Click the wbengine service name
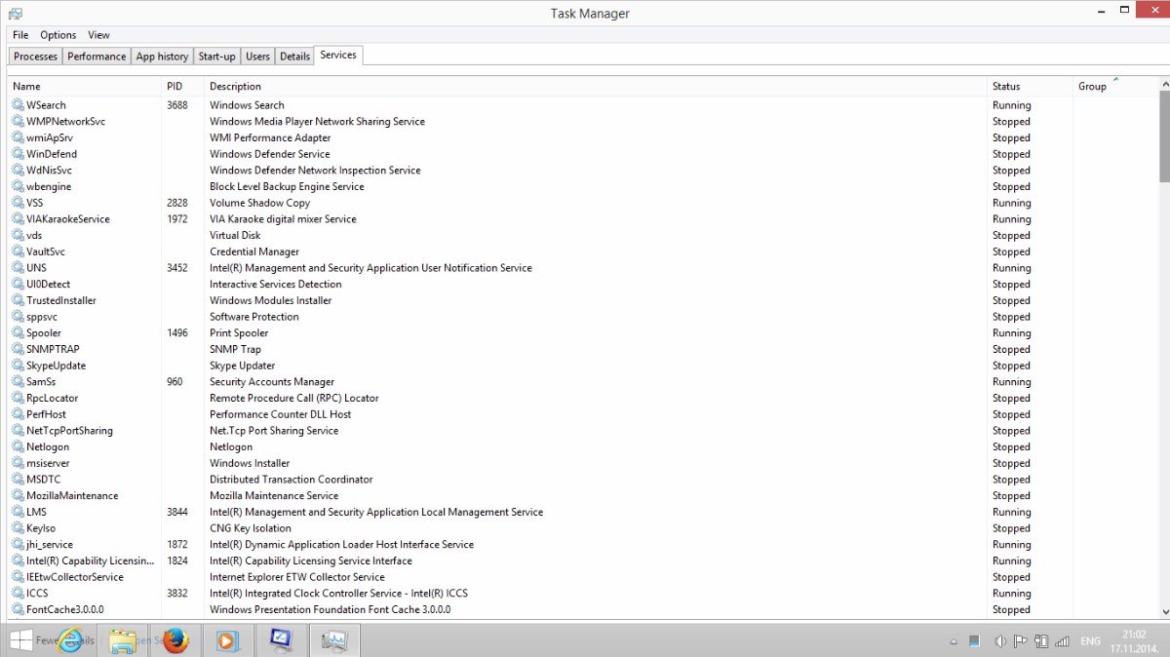 tap(49, 187)
